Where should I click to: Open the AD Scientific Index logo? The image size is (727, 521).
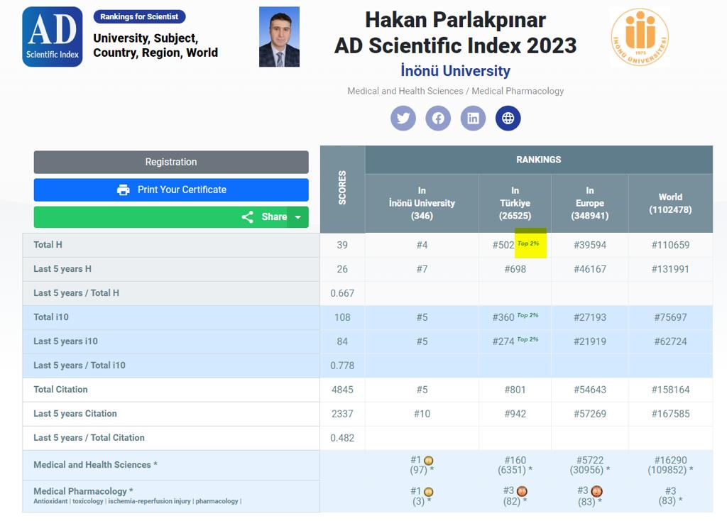[53, 37]
